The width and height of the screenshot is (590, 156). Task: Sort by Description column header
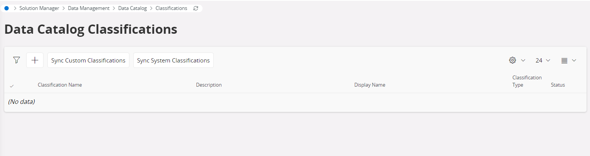coord(209,85)
